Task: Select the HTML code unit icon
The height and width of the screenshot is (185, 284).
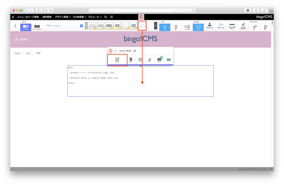Action: [x=142, y=26]
